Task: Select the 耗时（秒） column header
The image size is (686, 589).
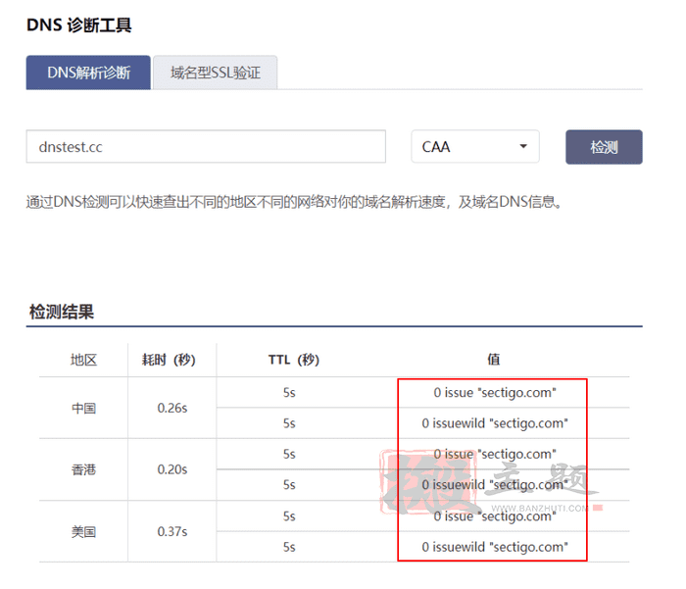Action: point(169,360)
